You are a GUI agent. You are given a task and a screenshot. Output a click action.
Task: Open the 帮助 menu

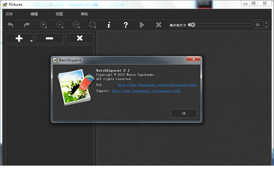[x=84, y=14]
